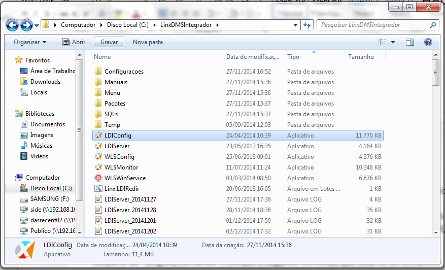This screenshot has height=270, width=445.
Task: Click the magnifier search icon
Action: click(x=433, y=25)
